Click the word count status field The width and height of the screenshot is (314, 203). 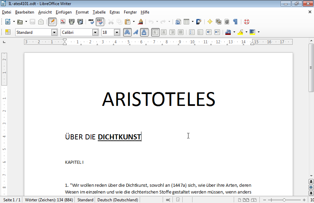[x=49, y=200]
